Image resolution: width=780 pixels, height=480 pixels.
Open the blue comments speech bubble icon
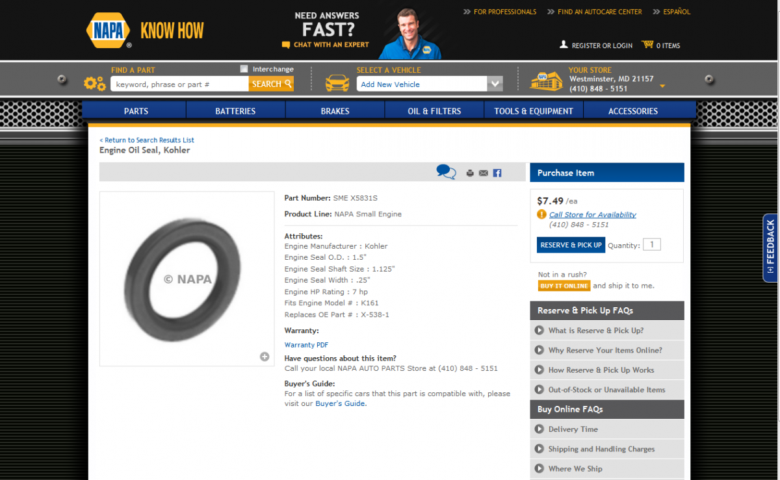click(x=446, y=172)
